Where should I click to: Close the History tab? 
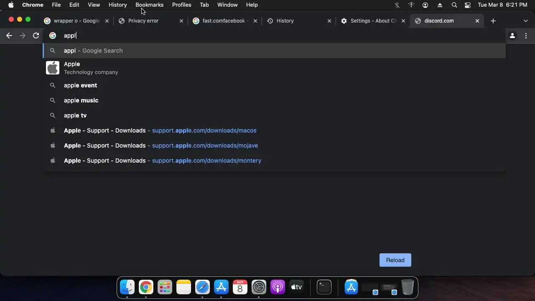pos(329,21)
